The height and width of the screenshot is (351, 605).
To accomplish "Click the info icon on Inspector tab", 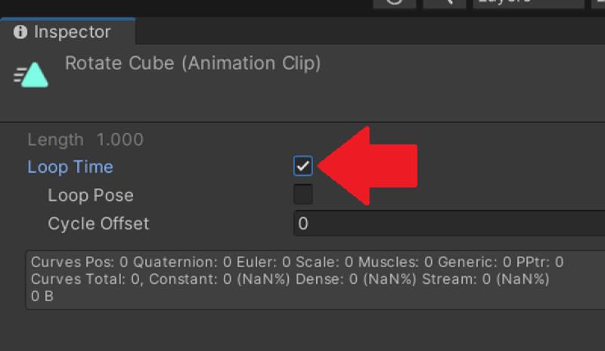I will [20, 32].
